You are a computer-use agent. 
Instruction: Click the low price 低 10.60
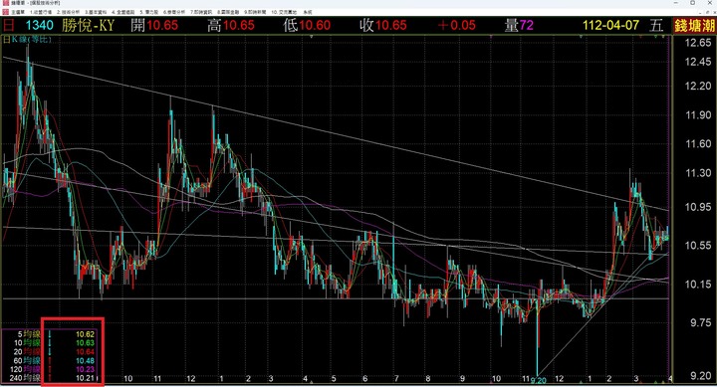pos(307,25)
